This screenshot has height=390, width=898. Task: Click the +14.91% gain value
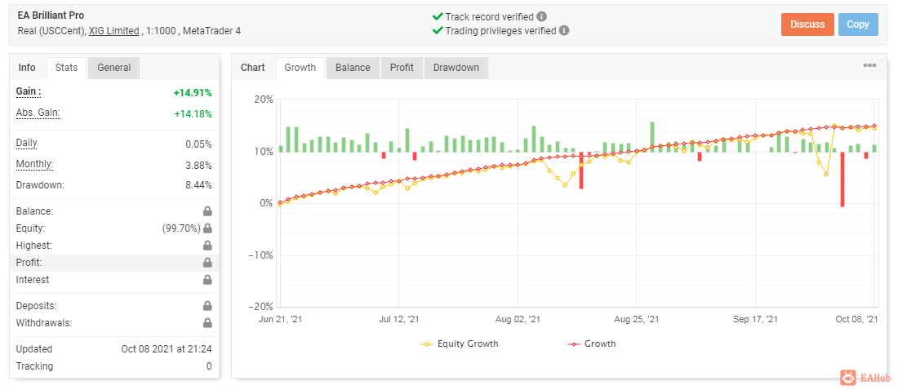click(193, 93)
